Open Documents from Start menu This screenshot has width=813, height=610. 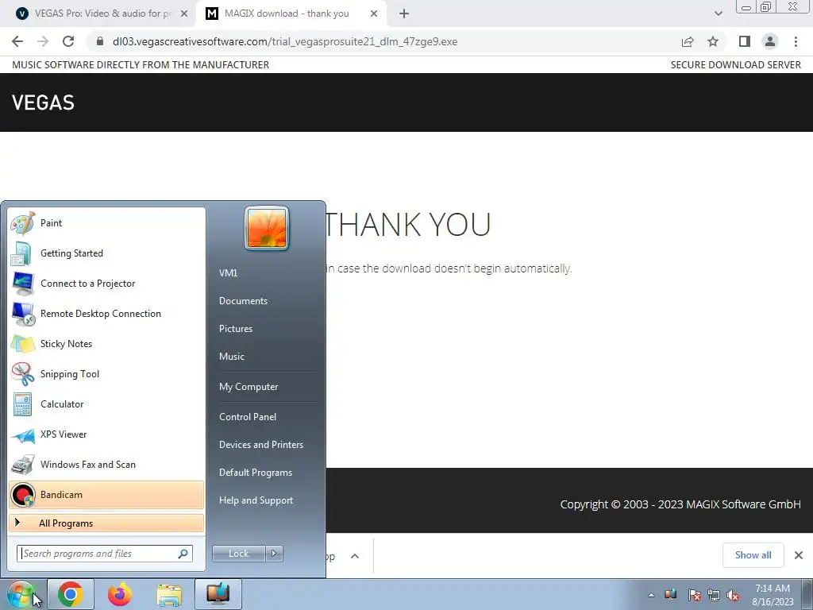click(243, 301)
